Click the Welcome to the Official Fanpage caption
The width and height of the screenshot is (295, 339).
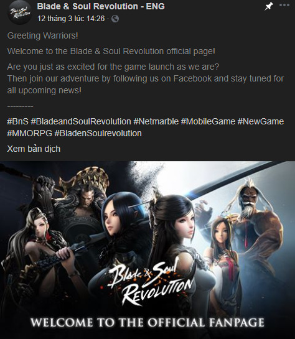pyautogui.click(x=147, y=322)
